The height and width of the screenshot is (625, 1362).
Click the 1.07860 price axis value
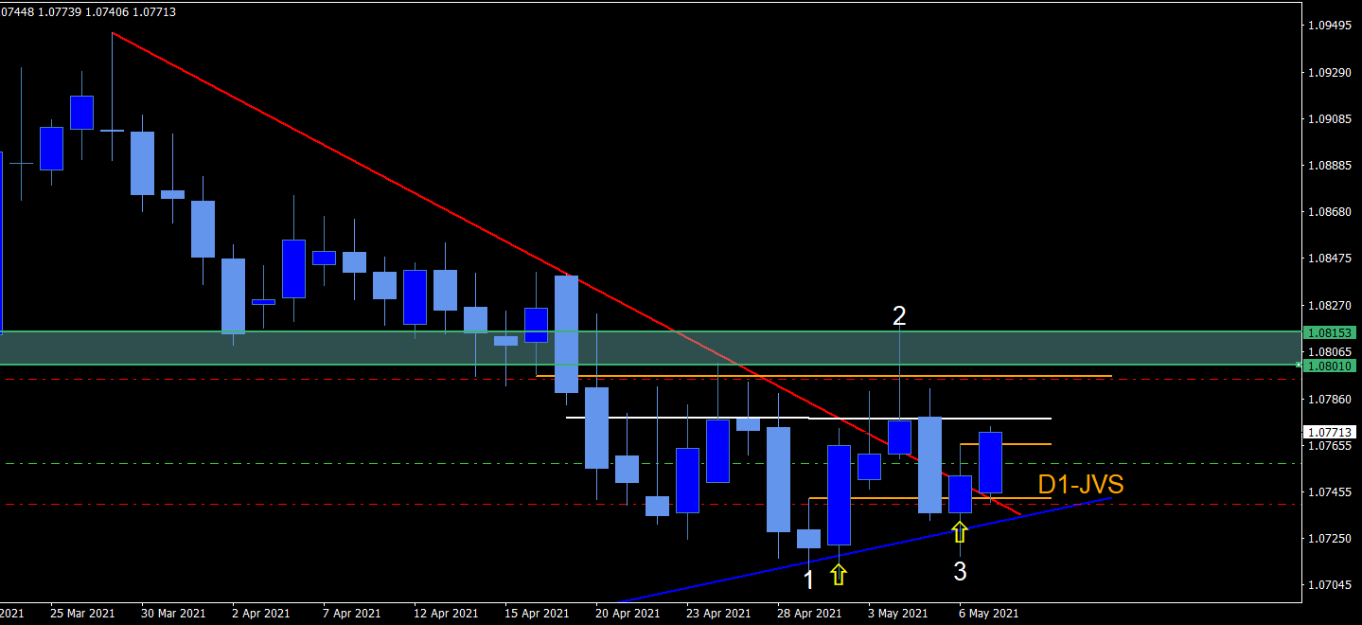(1330, 399)
